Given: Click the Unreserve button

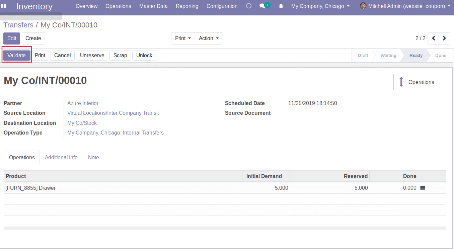Looking at the screenshot, I should point(92,55).
